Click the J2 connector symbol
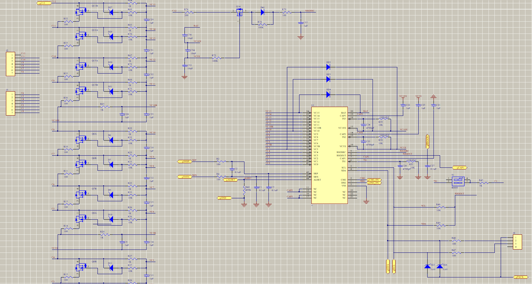532x284 pixels. (x=11, y=64)
